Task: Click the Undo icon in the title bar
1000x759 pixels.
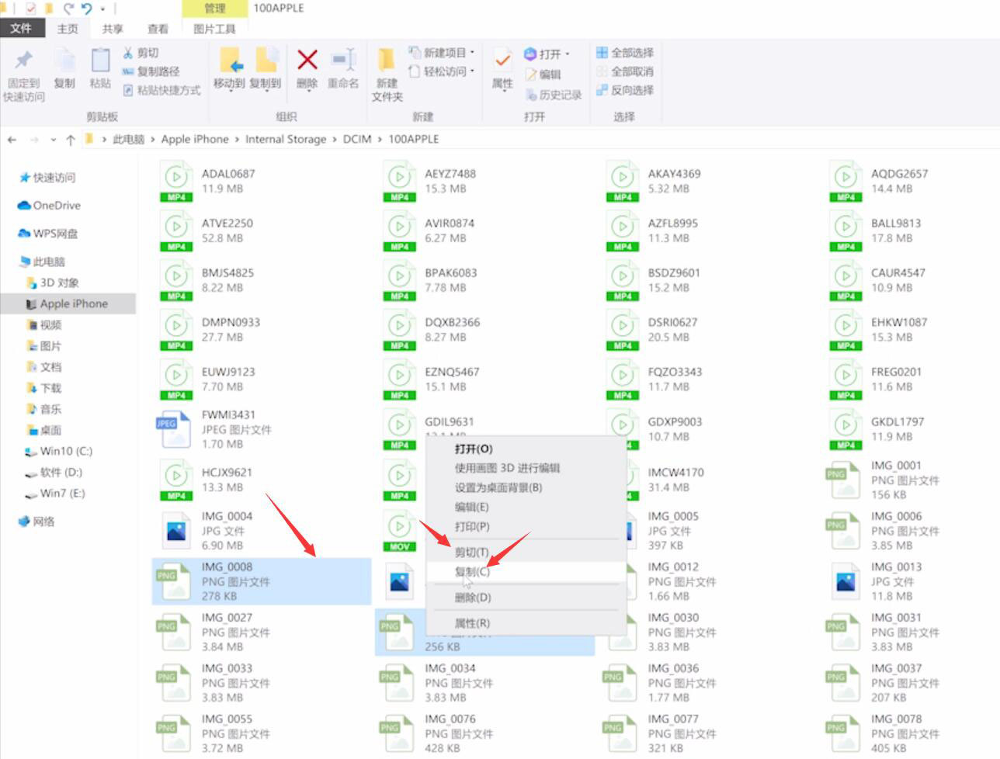Action: point(86,9)
